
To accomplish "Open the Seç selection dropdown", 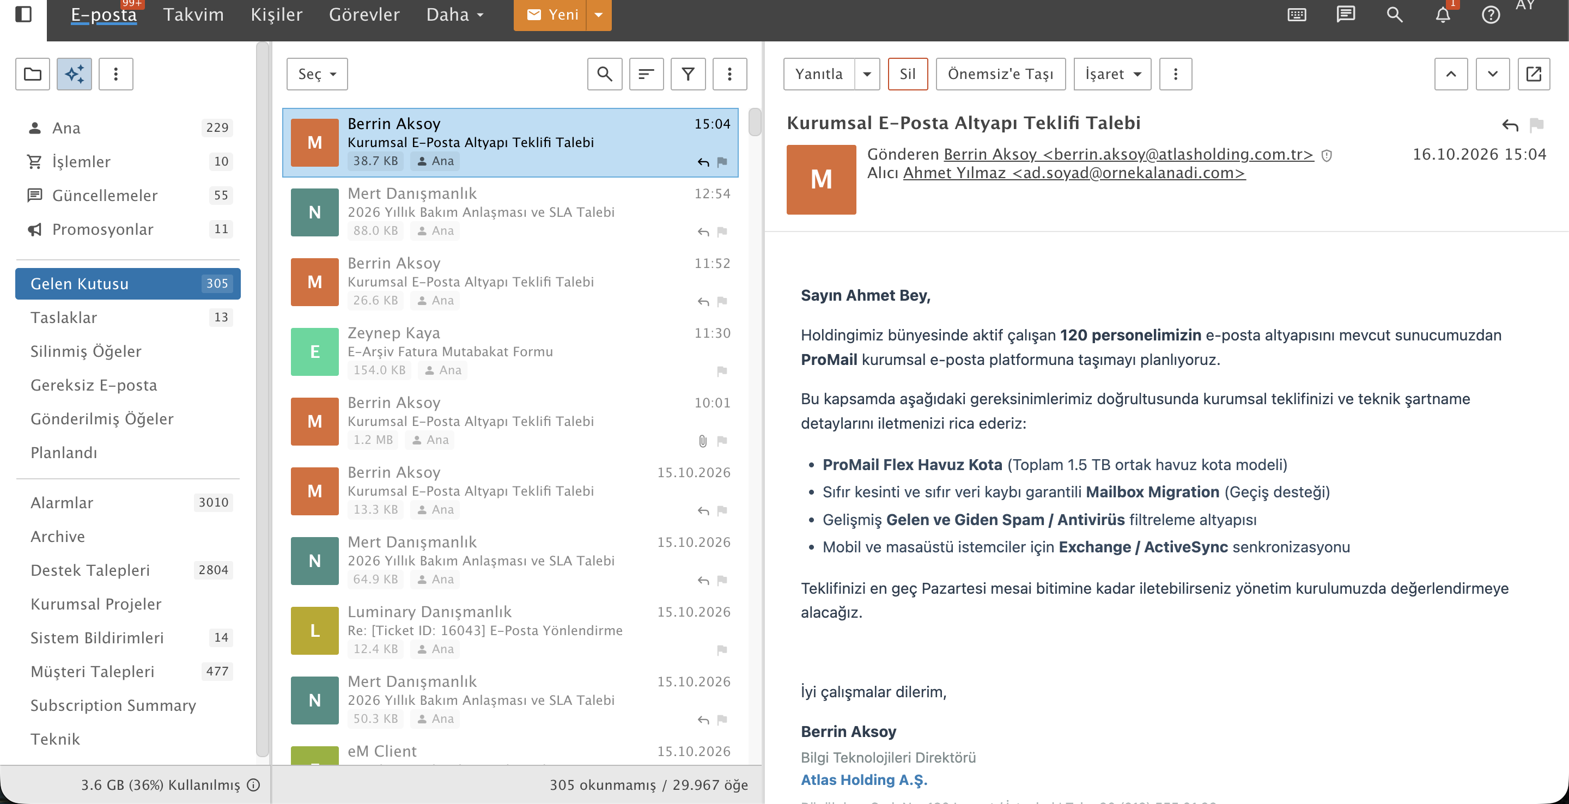I will tap(317, 74).
